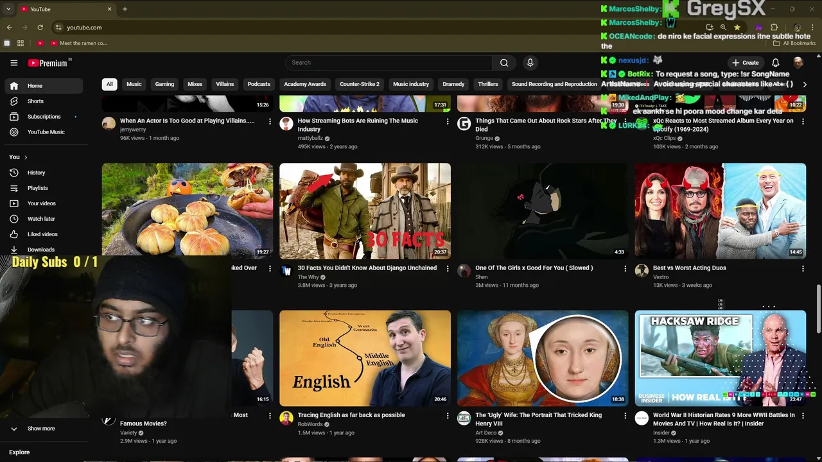Click browser back arrow

click(x=9, y=28)
